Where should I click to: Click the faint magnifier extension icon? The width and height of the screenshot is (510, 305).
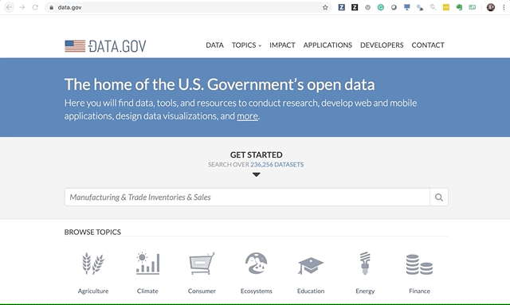click(x=433, y=7)
